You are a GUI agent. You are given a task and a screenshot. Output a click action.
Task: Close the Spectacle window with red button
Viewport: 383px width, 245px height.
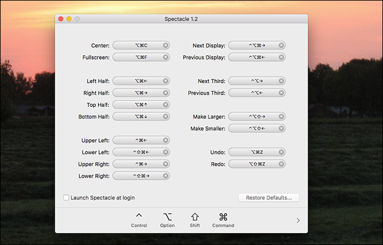pos(61,19)
